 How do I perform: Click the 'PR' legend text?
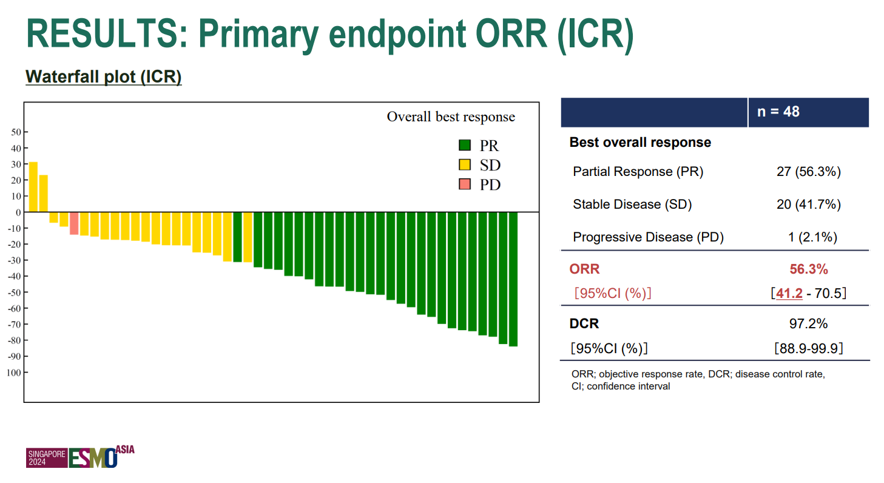[489, 146]
